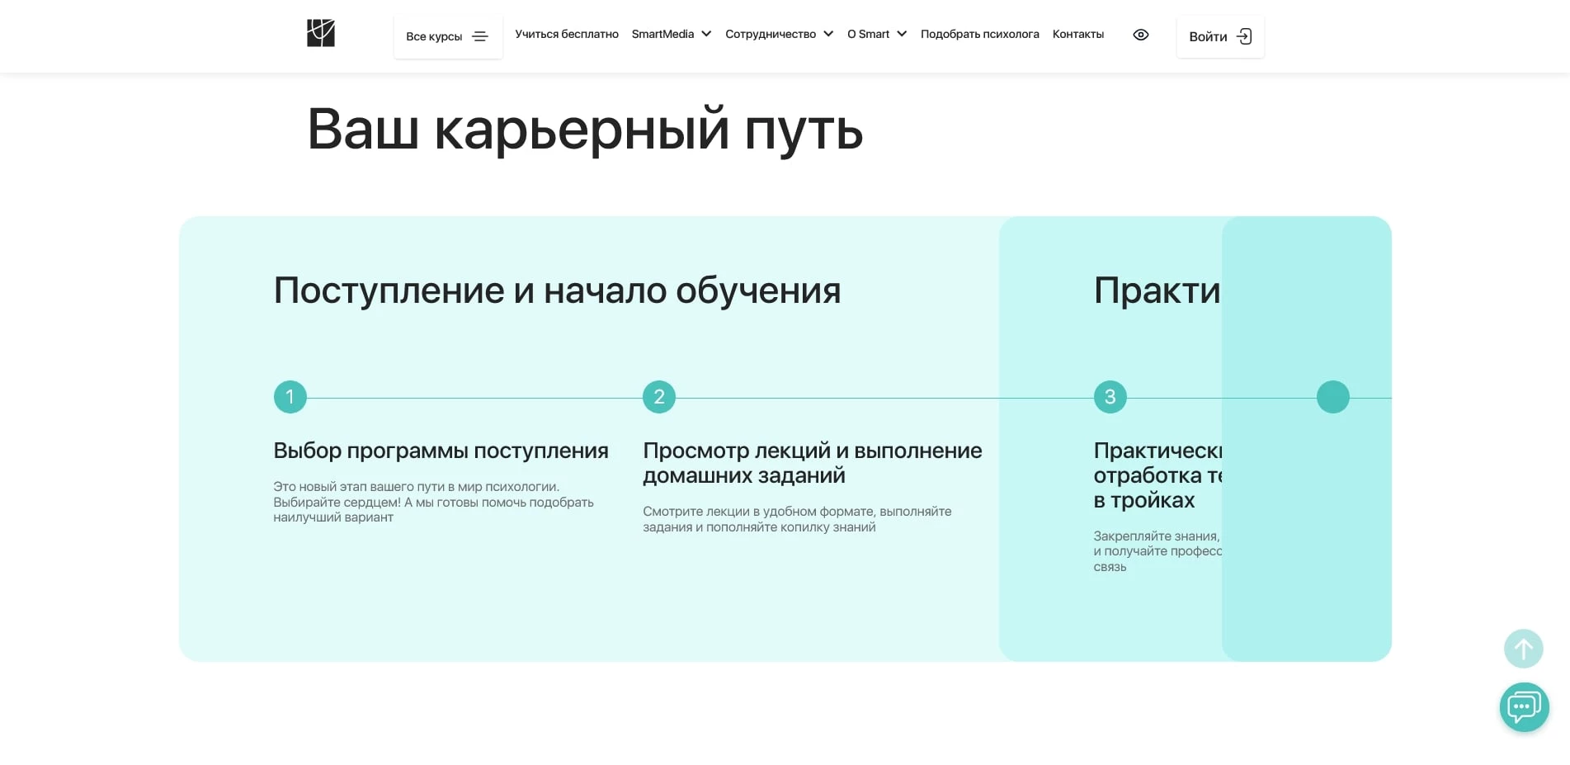Open the chat support widget
Image resolution: width=1570 pixels, height=765 pixels.
tap(1523, 707)
